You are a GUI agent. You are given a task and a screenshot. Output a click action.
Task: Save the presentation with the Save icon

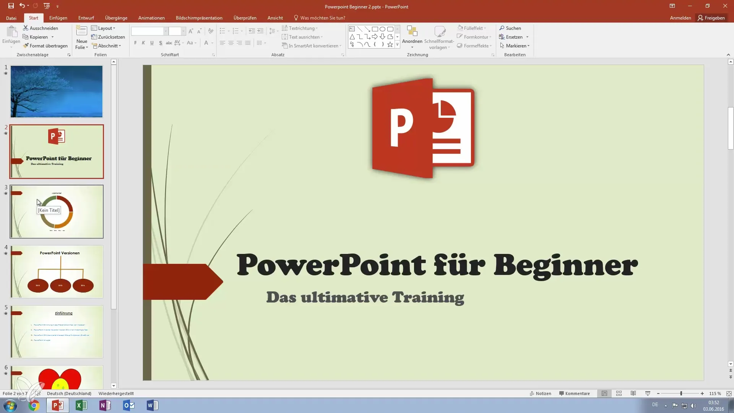click(x=11, y=6)
